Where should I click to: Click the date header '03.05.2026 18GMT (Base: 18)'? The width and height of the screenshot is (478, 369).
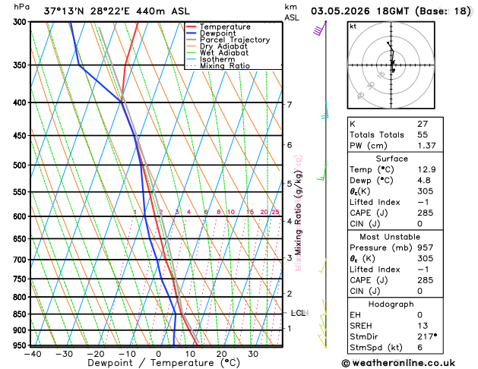391,11
